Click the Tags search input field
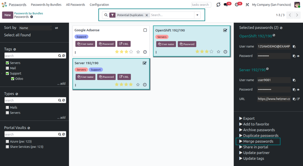The width and height of the screenshot is (303, 166). pos(31,56)
